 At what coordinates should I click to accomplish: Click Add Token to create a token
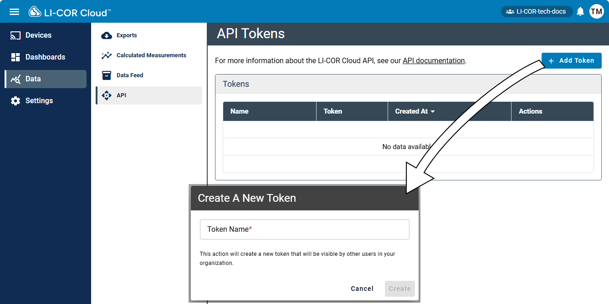tap(571, 60)
